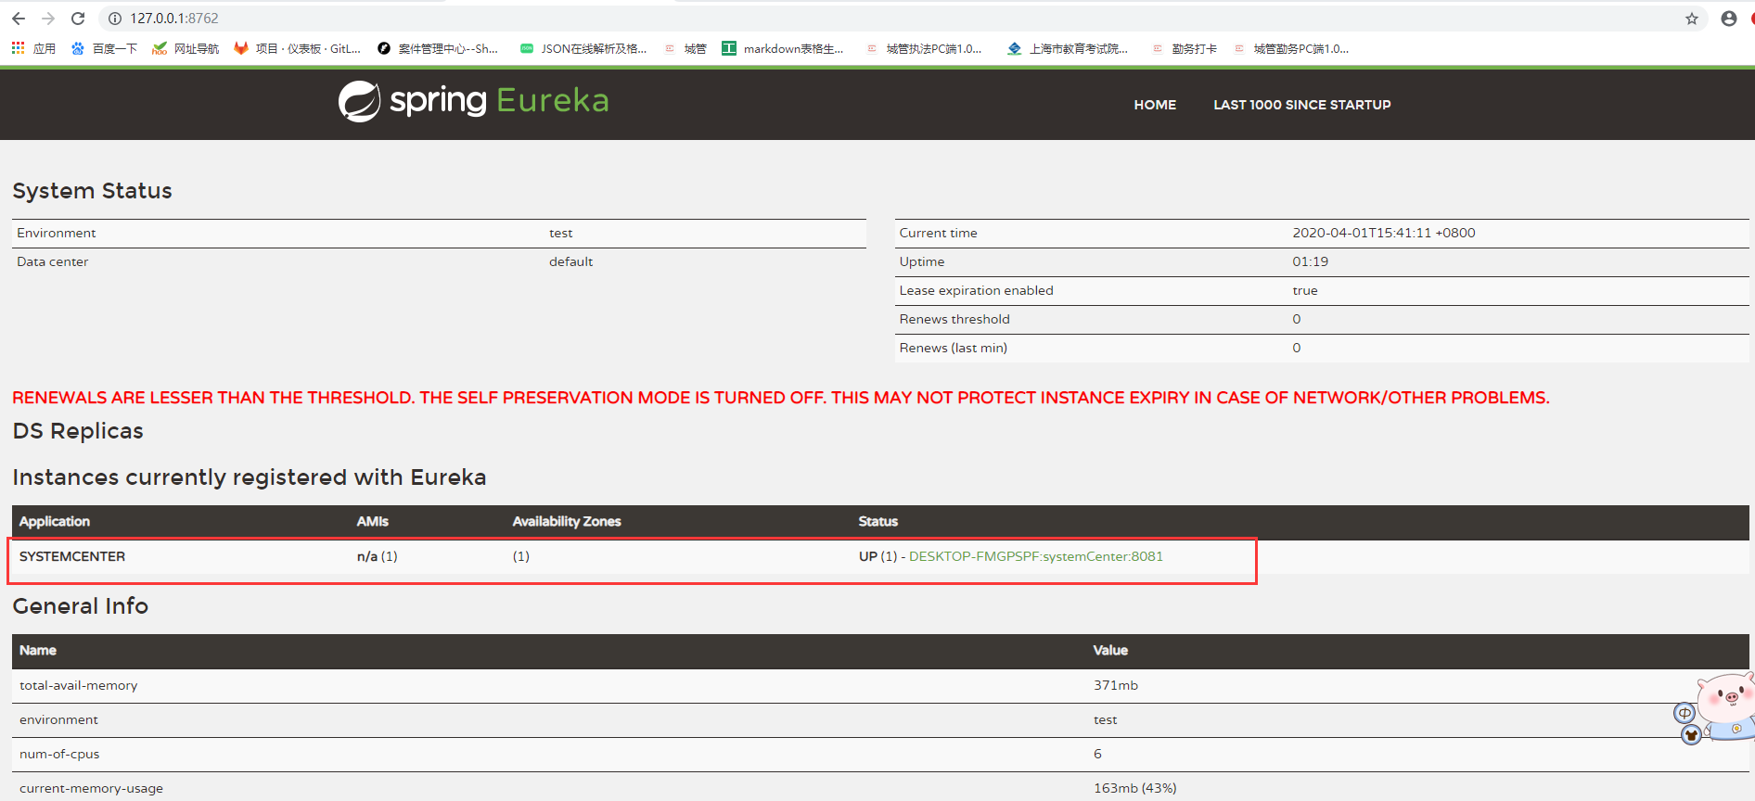The height and width of the screenshot is (801, 1755).
Task: Select the 163mb (43%) memory usage value
Action: click(1135, 788)
